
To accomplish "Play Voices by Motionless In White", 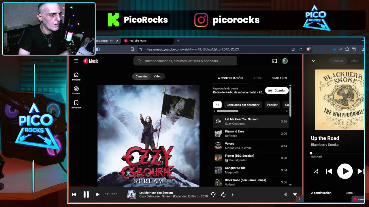I will click(251, 146).
